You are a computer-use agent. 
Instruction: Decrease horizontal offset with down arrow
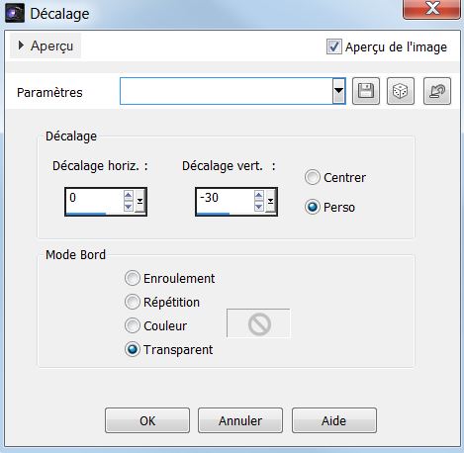click(129, 207)
